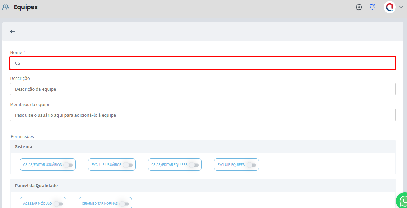
Task: Toggle Criar/Editar Normas permission
Action: click(124, 204)
